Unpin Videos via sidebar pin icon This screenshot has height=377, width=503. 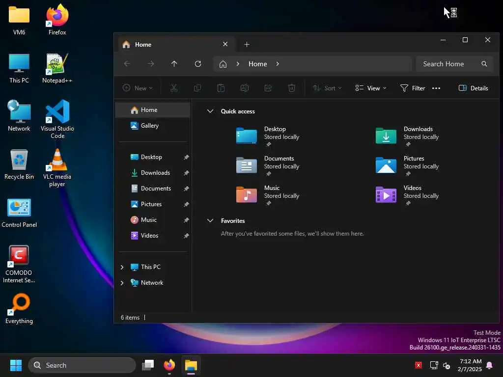[186, 236]
